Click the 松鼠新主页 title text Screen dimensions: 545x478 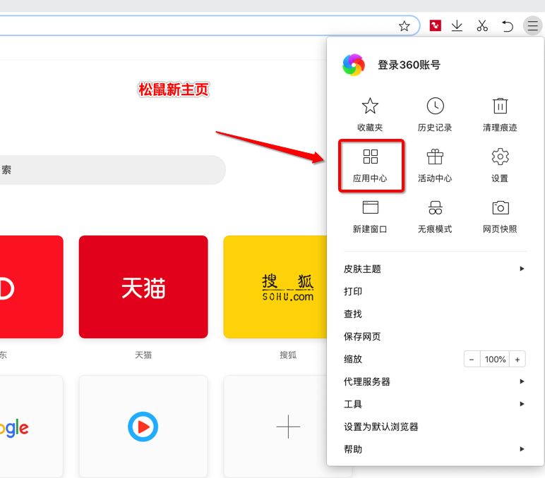[x=174, y=90]
